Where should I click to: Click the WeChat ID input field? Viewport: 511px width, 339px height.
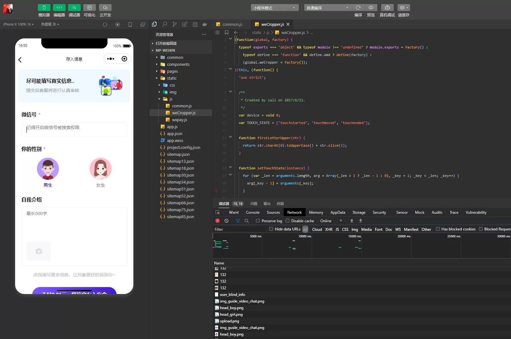(x=74, y=129)
